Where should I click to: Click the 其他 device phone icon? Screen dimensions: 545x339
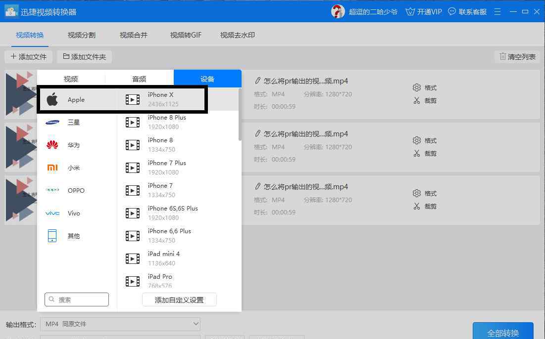click(x=52, y=236)
